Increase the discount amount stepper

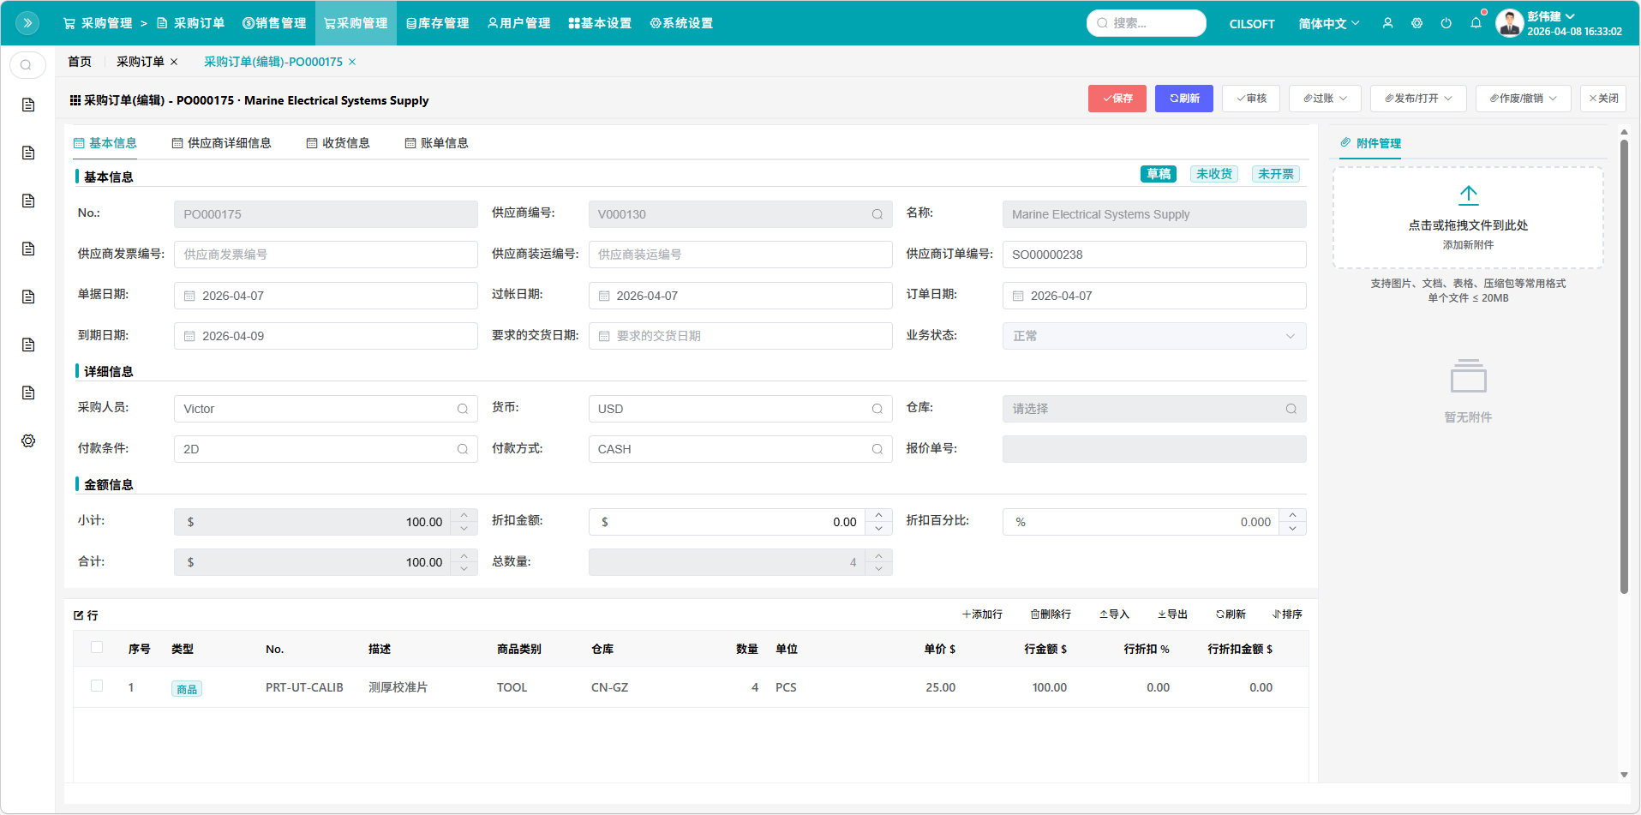tap(878, 515)
